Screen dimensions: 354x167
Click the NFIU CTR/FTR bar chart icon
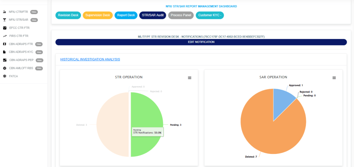coord(4,12)
